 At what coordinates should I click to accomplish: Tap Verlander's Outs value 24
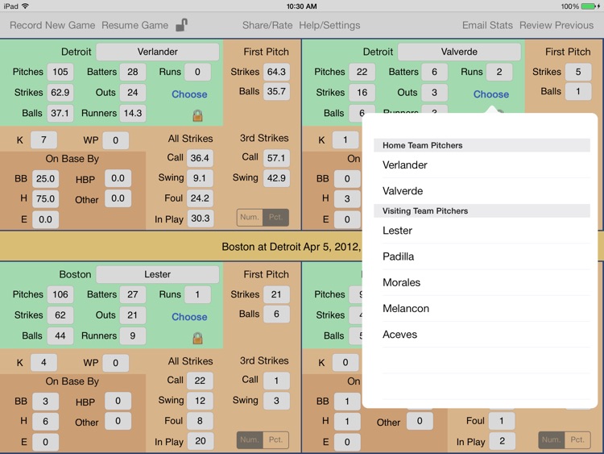[x=133, y=93]
